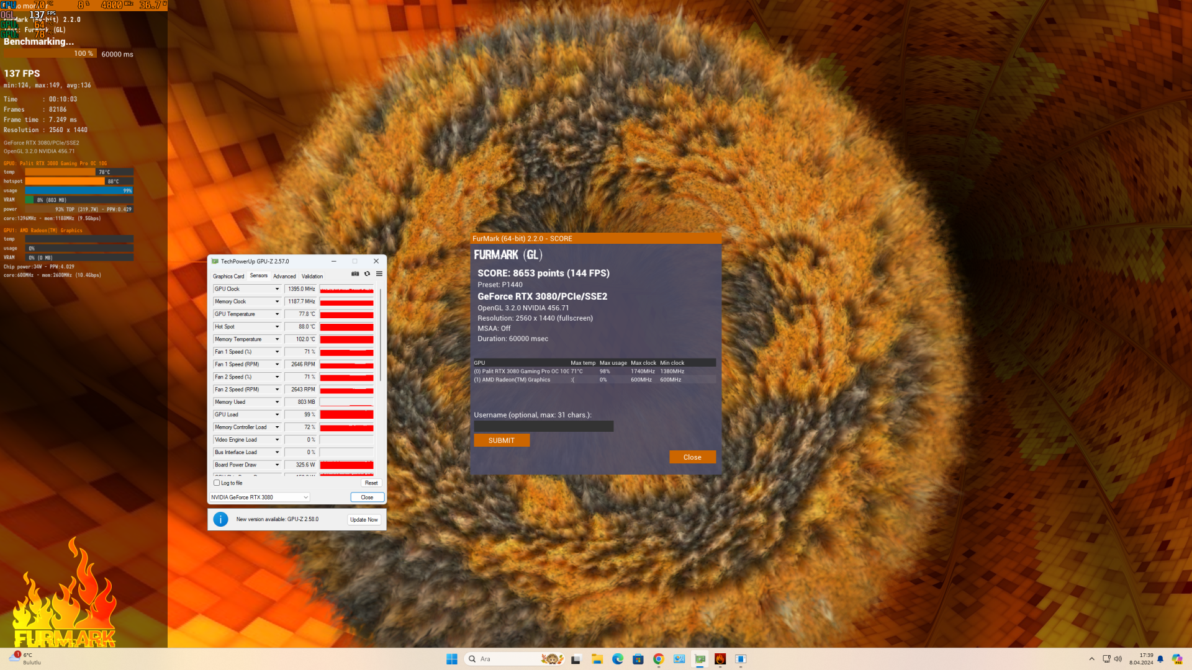The image size is (1192, 670).
Task: Open the GPU-Z taskbar icon
Action: pyautogui.click(x=700, y=659)
